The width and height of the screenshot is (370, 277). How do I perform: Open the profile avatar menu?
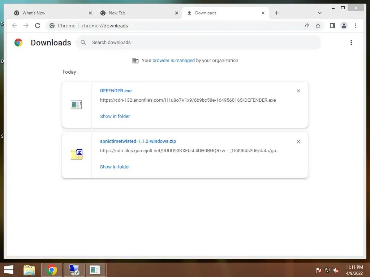[344, 26]
